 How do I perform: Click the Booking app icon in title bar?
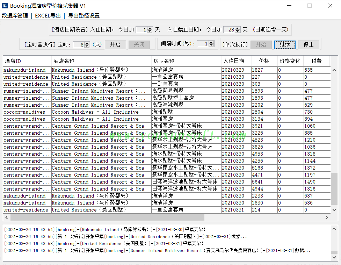[x=5, y=6]
